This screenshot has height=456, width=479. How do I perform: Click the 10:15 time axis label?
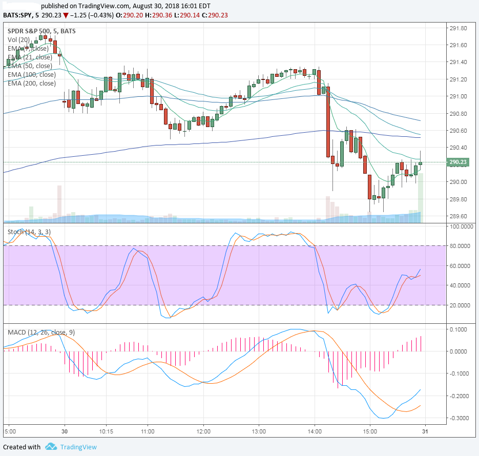coord(106,431)
